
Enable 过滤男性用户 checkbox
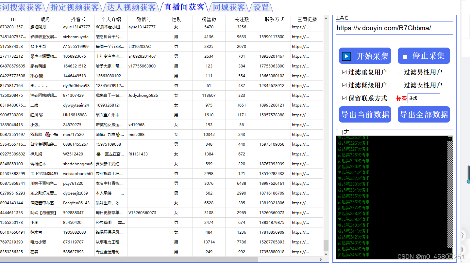tap(400, 72)
